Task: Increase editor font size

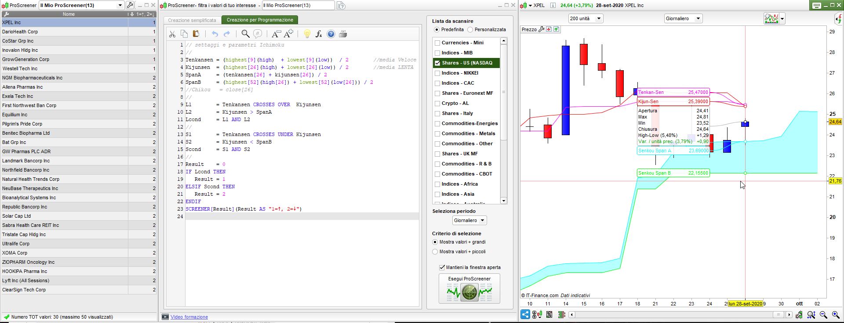Action: coord(289,34)
